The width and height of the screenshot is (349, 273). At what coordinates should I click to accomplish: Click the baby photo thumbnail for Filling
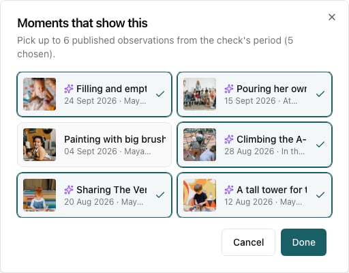40,94
